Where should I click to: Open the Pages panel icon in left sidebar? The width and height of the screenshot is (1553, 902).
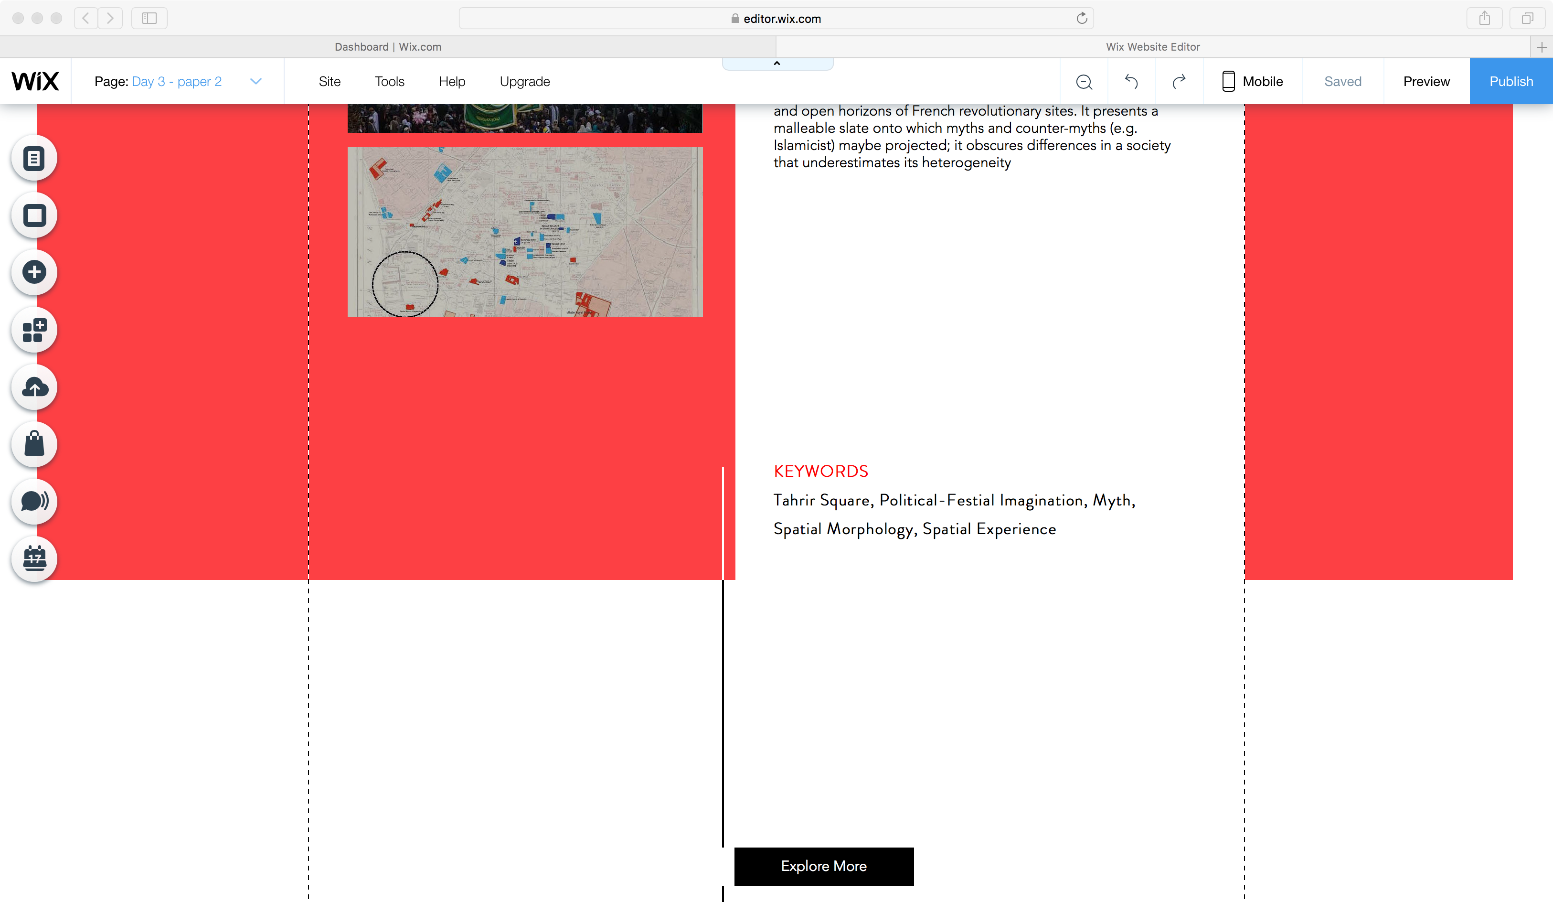tap(34, 159)
